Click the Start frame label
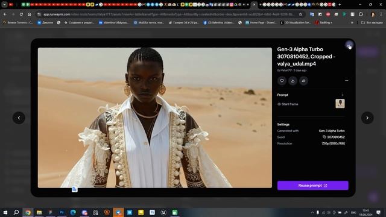The width and height of the screenshot is (386, 217). tap(289, 104)
